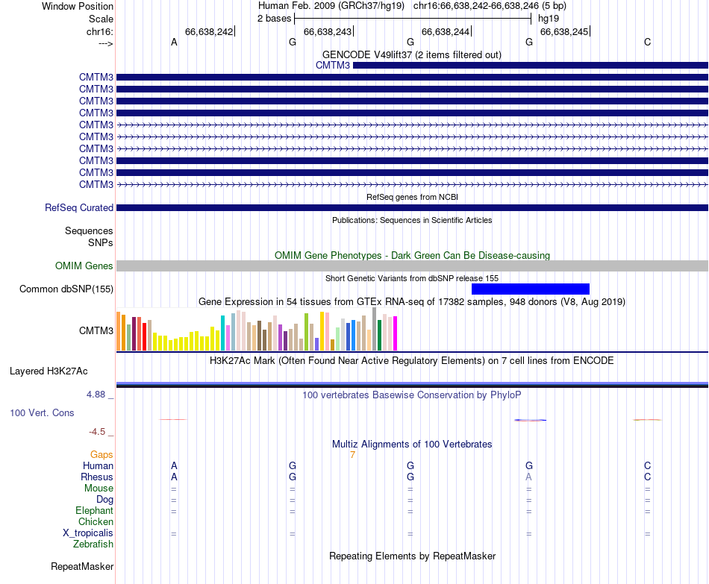Image resolution: width=709 pixels, height=584 pixels.
Task: Click the Chicken species label
Action: point(96,521)
